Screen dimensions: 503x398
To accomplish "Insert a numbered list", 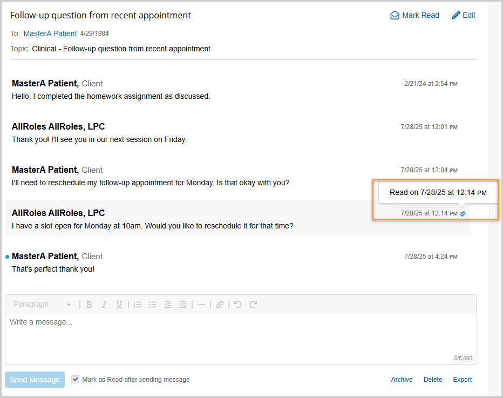I will pos(138,305).
